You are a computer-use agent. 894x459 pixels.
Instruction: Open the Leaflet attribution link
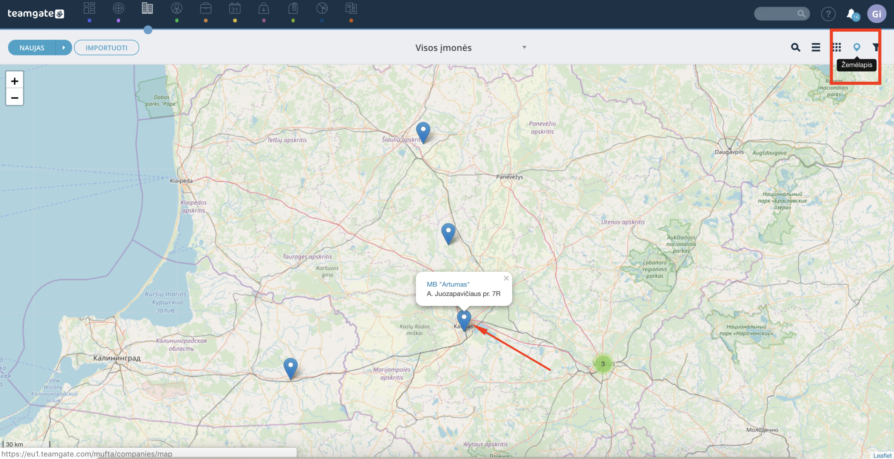pos(882,456)
